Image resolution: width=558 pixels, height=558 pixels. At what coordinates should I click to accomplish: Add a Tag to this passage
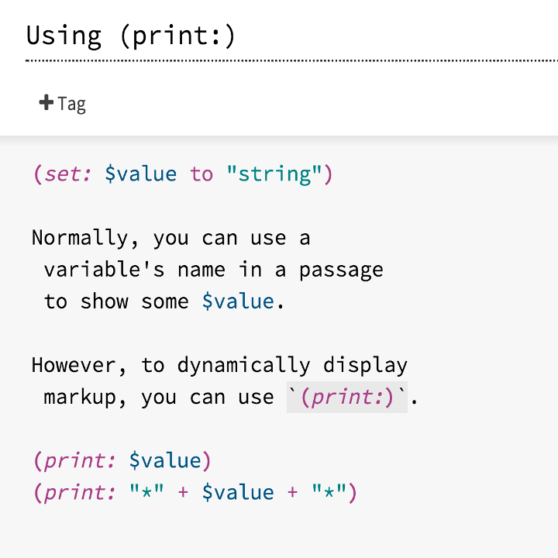63,103
